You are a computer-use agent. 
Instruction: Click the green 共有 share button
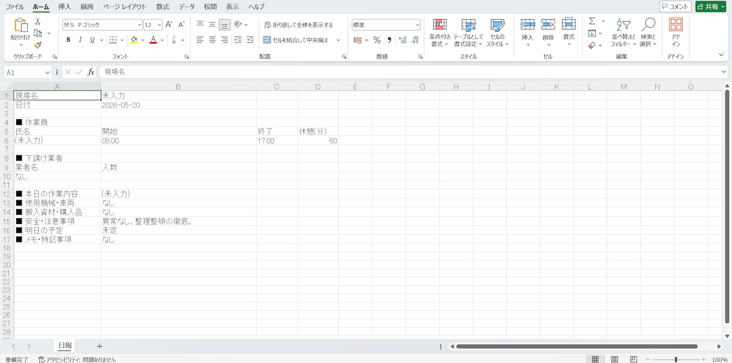click(x=711, y=7)
